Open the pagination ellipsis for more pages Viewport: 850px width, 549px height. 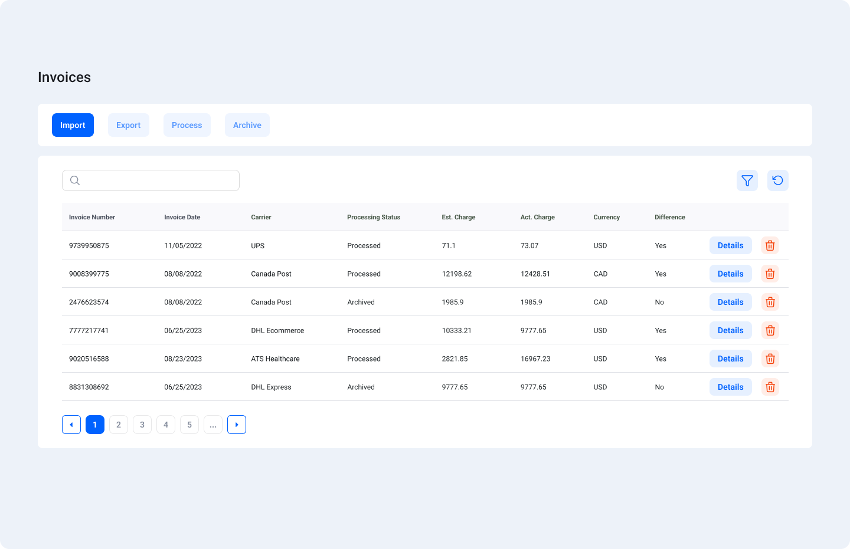tap(213, 425)
